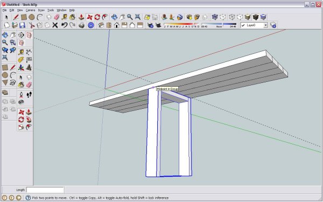Click the Section Plane tool
The width and height of the screenshot is (323, 202).
point(21,35)
